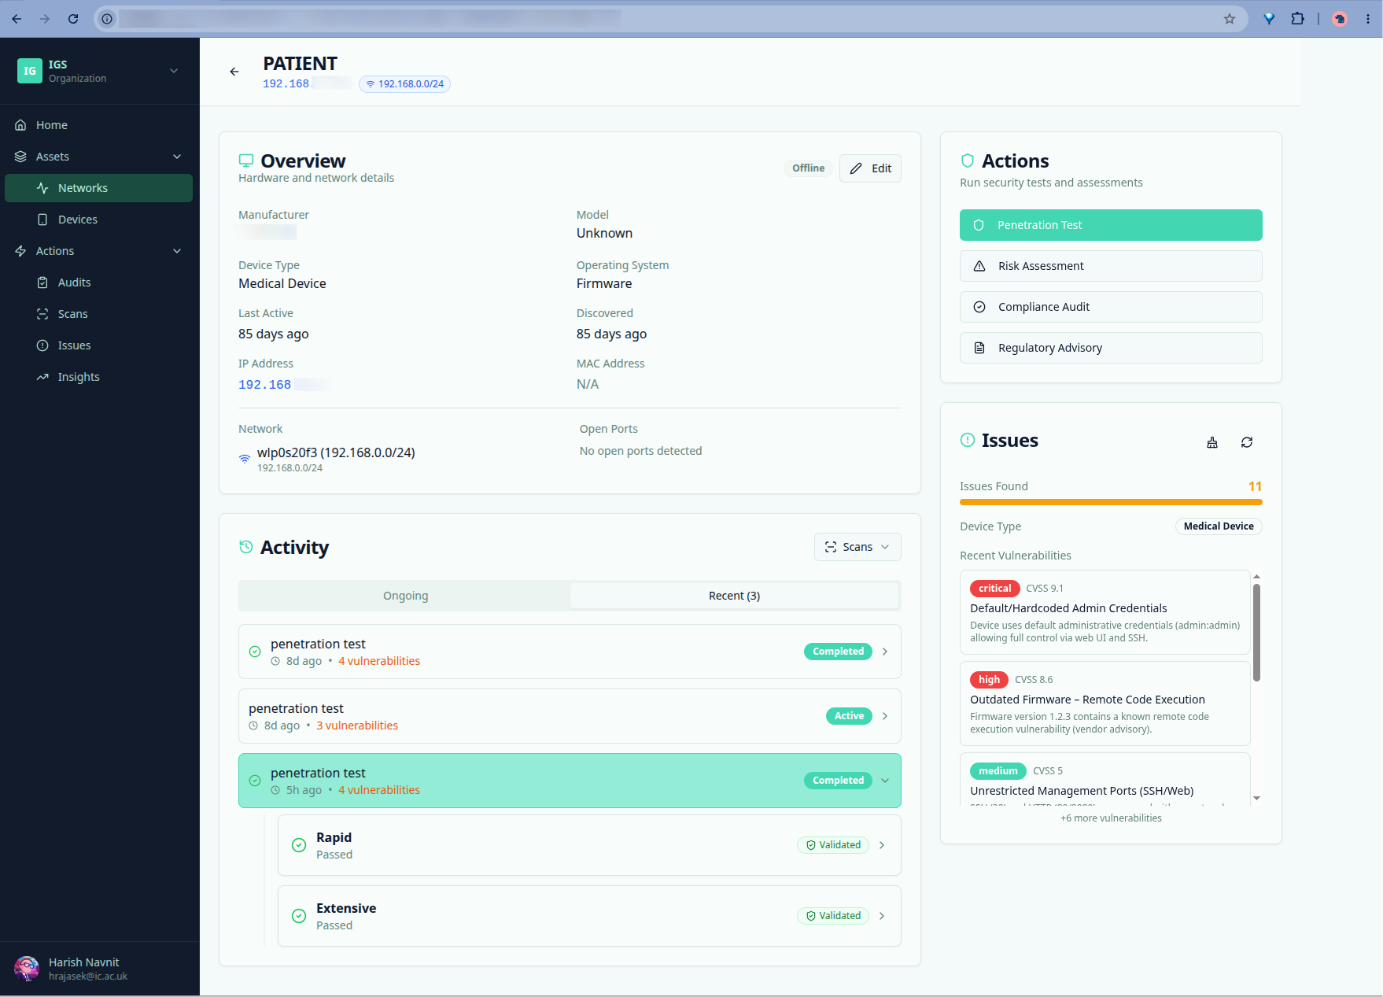Start a Penetration Test
Viewport: 1383px width, 997px height.
point(1111,225)
